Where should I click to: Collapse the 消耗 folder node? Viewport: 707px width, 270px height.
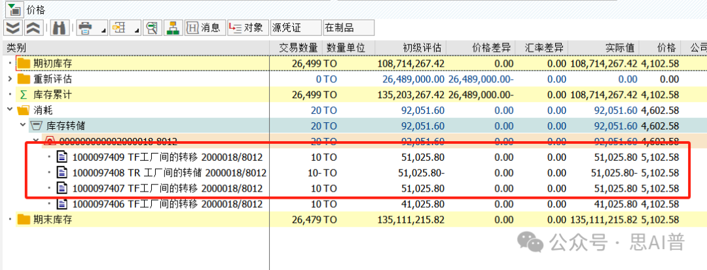click(x=9, y=110)
